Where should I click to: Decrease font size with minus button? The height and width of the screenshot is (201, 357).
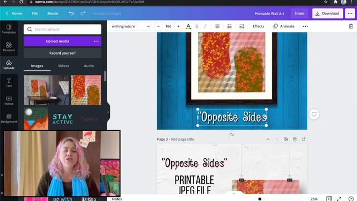pyautogui.click(x=158, y=26)
